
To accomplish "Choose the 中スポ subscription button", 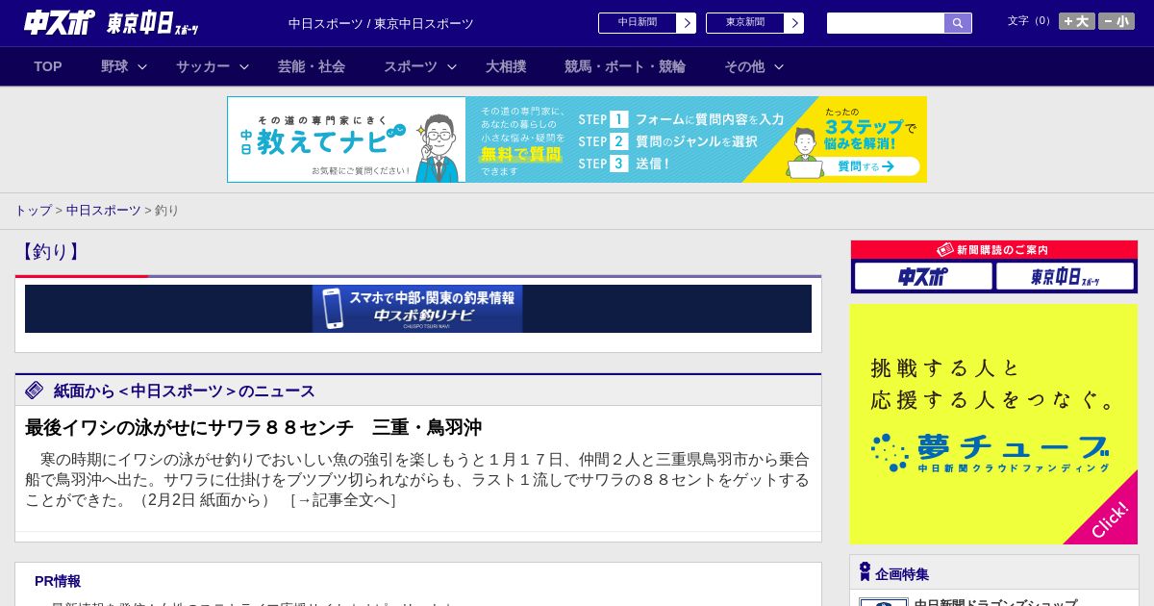I will tap(923, 277).
